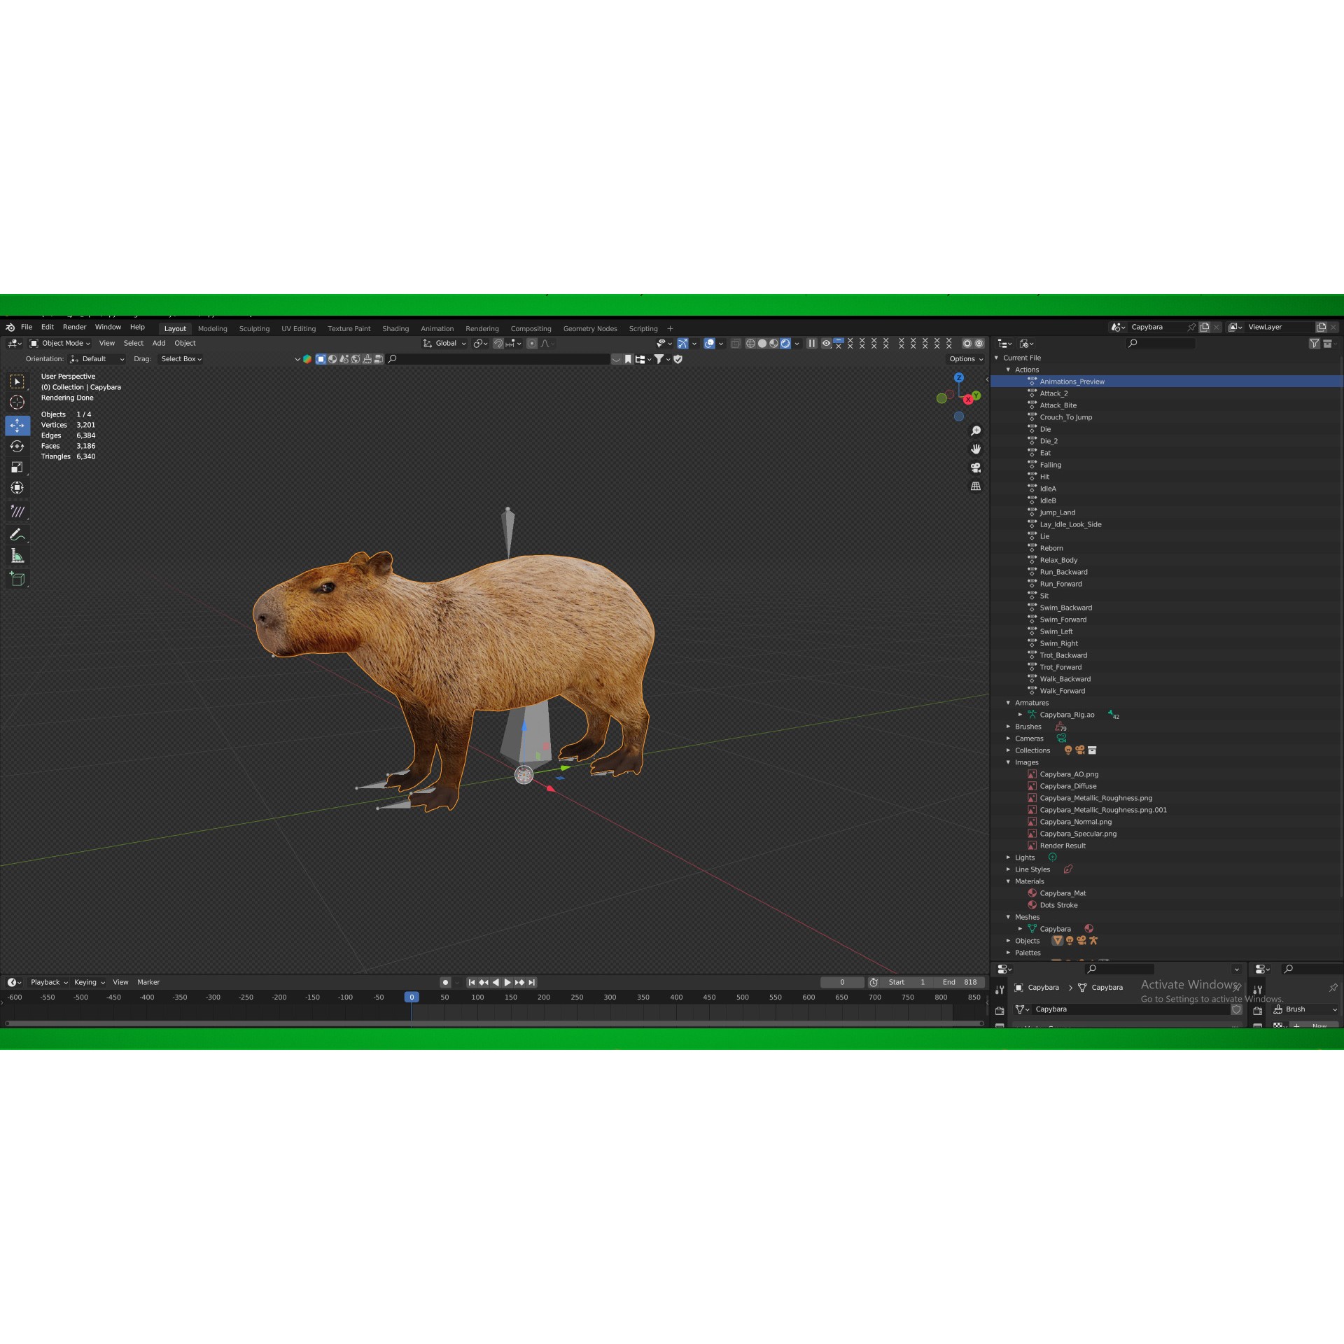Open the Render menu
Screen dimensions: 1344x1344
pyautogui.click(x=74, y=327)
